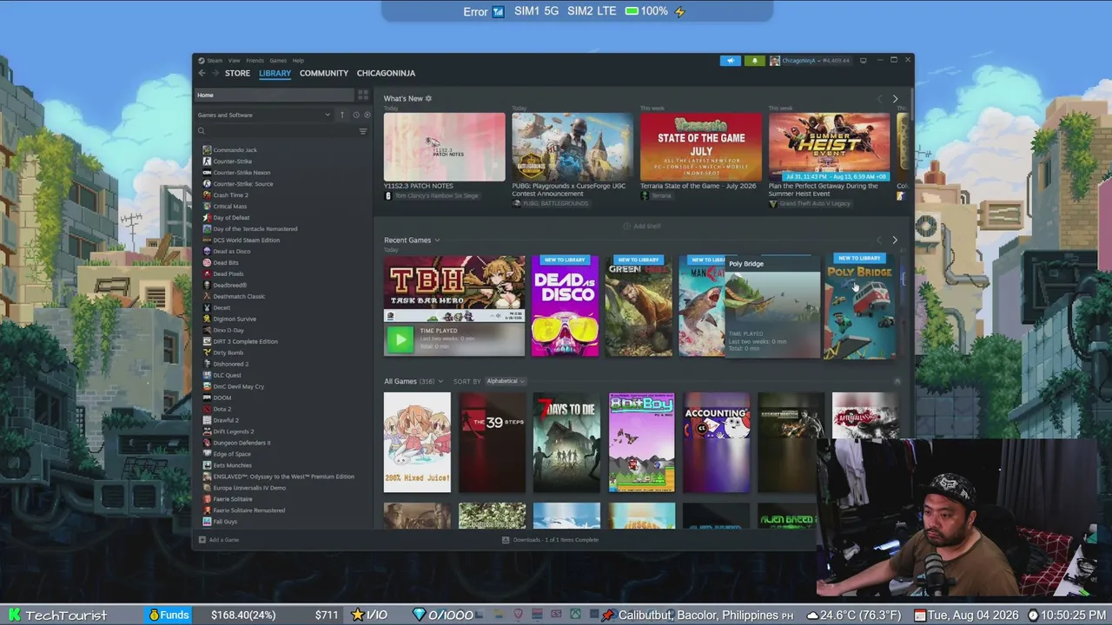This screenshot has width=1112, height=625.
Task: Open the Steam menu
Action: [215, 61]
